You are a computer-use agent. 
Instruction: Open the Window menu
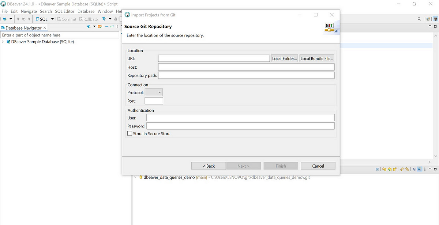coord(105,11)
